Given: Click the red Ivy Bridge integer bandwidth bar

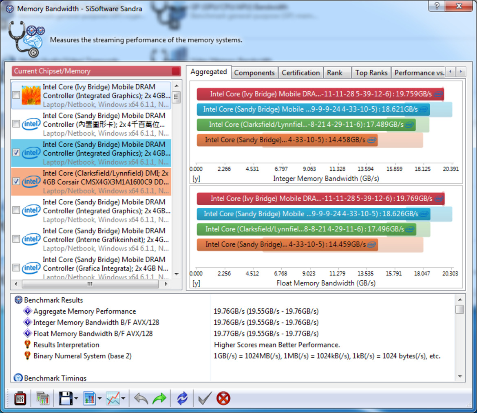Looking at the screenshot, I should (320, 94).
